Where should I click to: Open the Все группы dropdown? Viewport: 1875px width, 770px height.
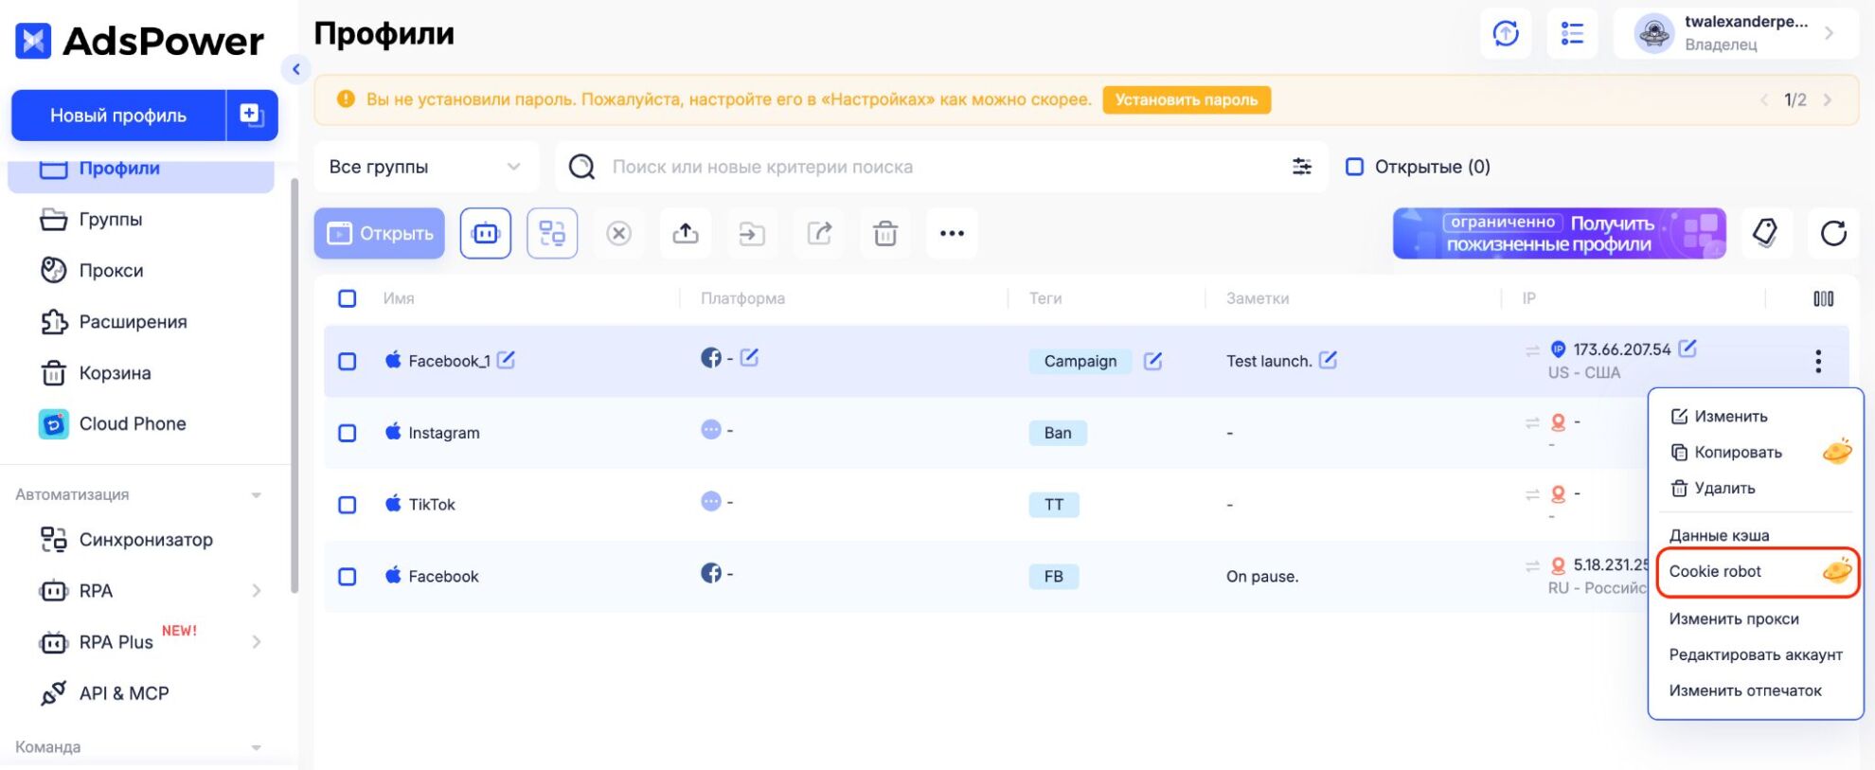pos(426,167)
